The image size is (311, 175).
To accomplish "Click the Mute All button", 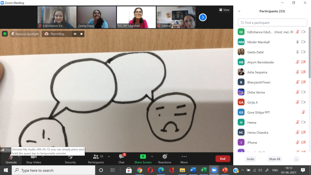I will (x=275, y=159).
